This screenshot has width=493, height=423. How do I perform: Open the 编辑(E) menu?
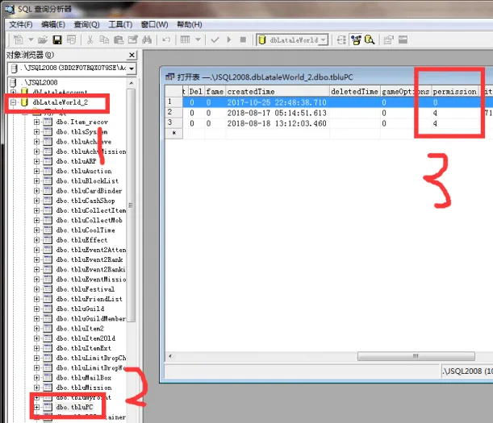coord(53,24)
